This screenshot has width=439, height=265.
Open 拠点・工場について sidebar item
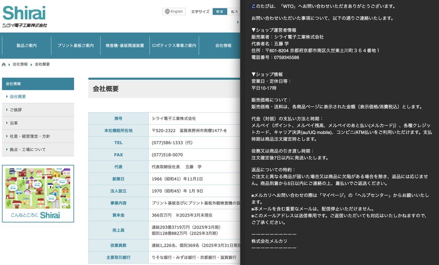27,149
